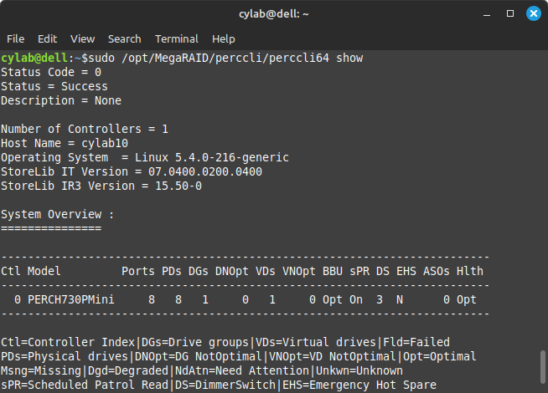The image size is (548, 393).
Task: Click the StoreLib IT Version line
Action: click(x=132, y=171)
